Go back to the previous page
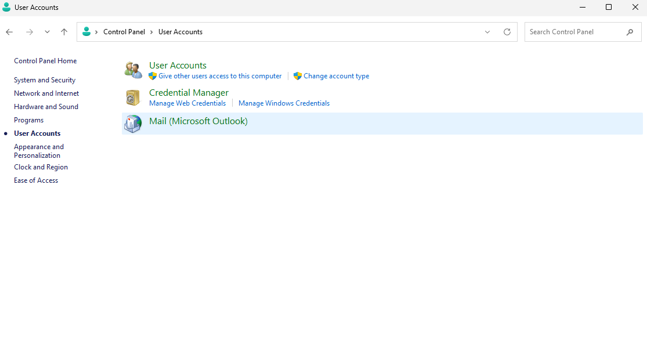Image resolution: width=647 pixels, height=340 pixels. coord(9,32)
